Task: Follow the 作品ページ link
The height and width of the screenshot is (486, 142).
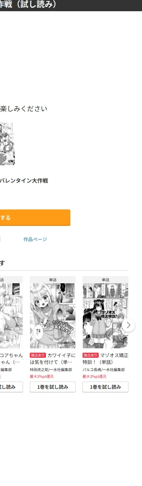Action: click(x=35, y=239)
